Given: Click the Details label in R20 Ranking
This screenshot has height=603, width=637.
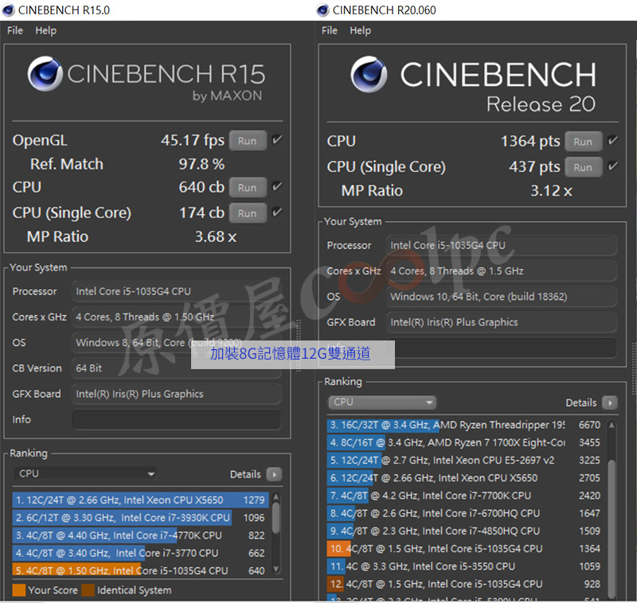Looking at the screenshot, I should point(581,403).
